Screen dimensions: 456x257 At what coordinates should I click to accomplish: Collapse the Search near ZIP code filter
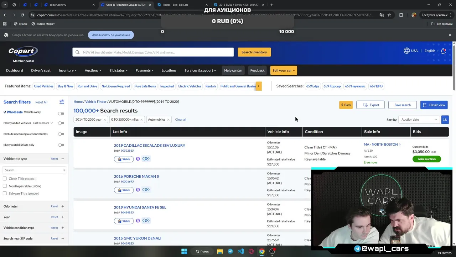(x=62, y=238)
